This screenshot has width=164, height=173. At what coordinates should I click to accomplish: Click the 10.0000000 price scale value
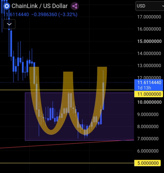(149, 102)
